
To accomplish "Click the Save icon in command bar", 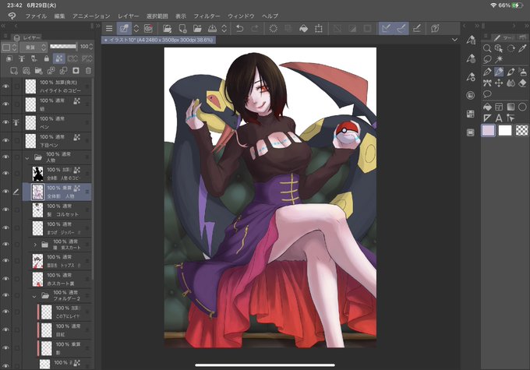I will (212, 28).
